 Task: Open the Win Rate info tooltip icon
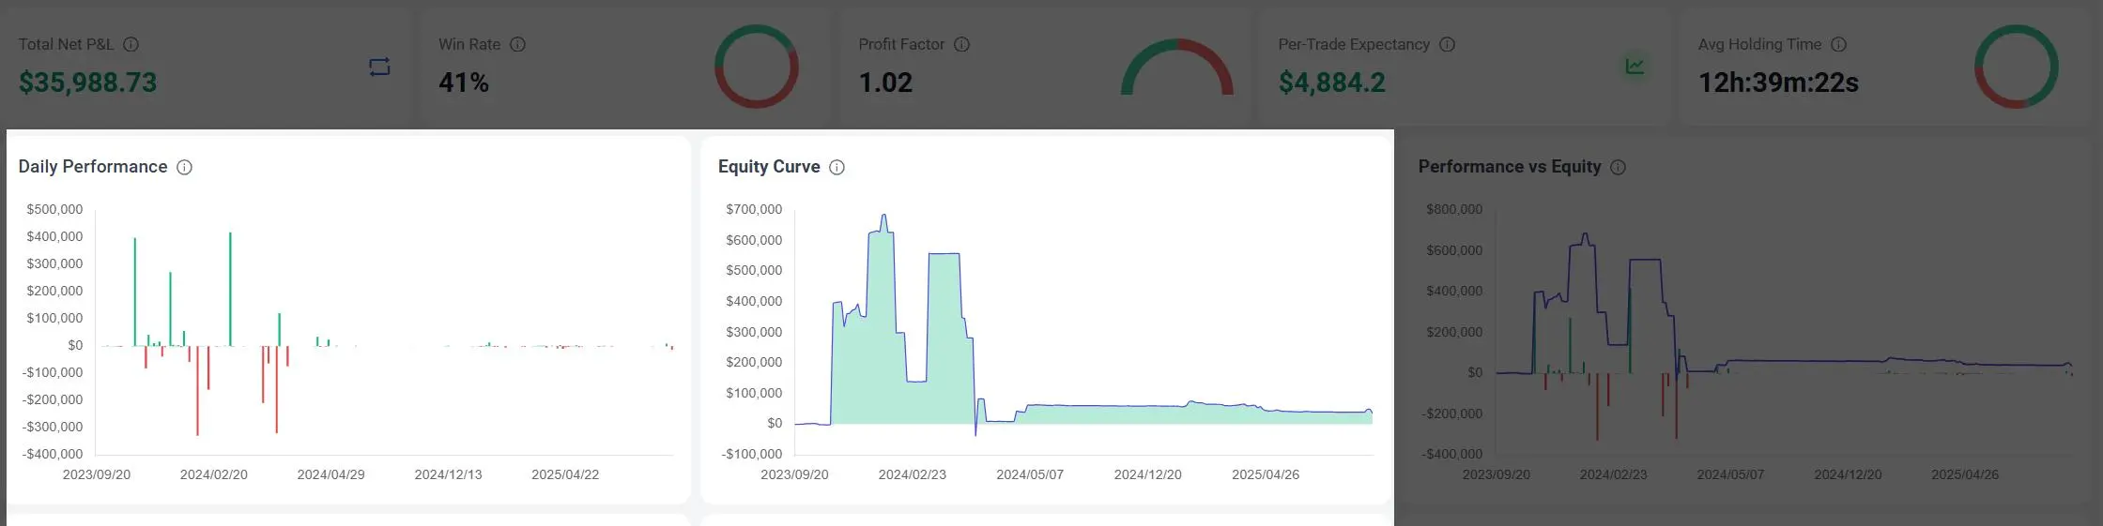tap(517, 44)
